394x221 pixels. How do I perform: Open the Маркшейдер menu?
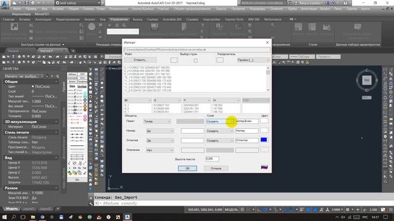[22, 14]
